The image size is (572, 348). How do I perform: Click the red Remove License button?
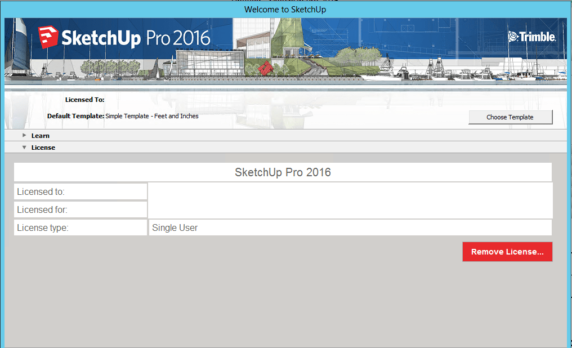coord(507,252)
